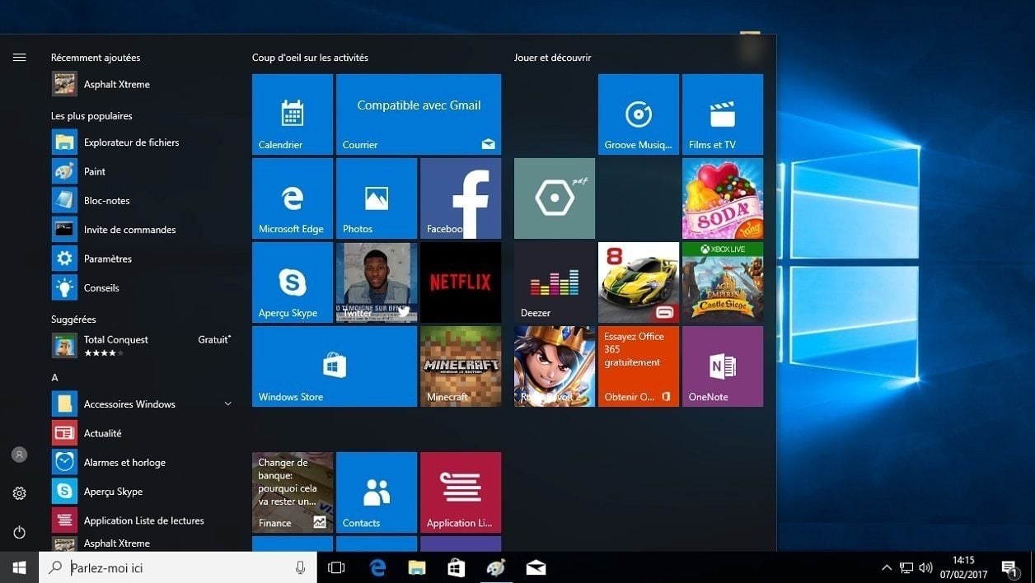Open the volume speaker icon

point(925,567)
